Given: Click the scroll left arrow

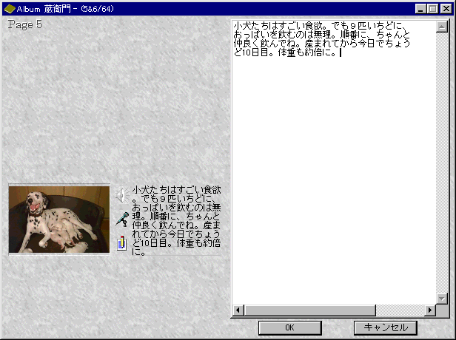Looking at the screenshot, I should tap(238, 310).
